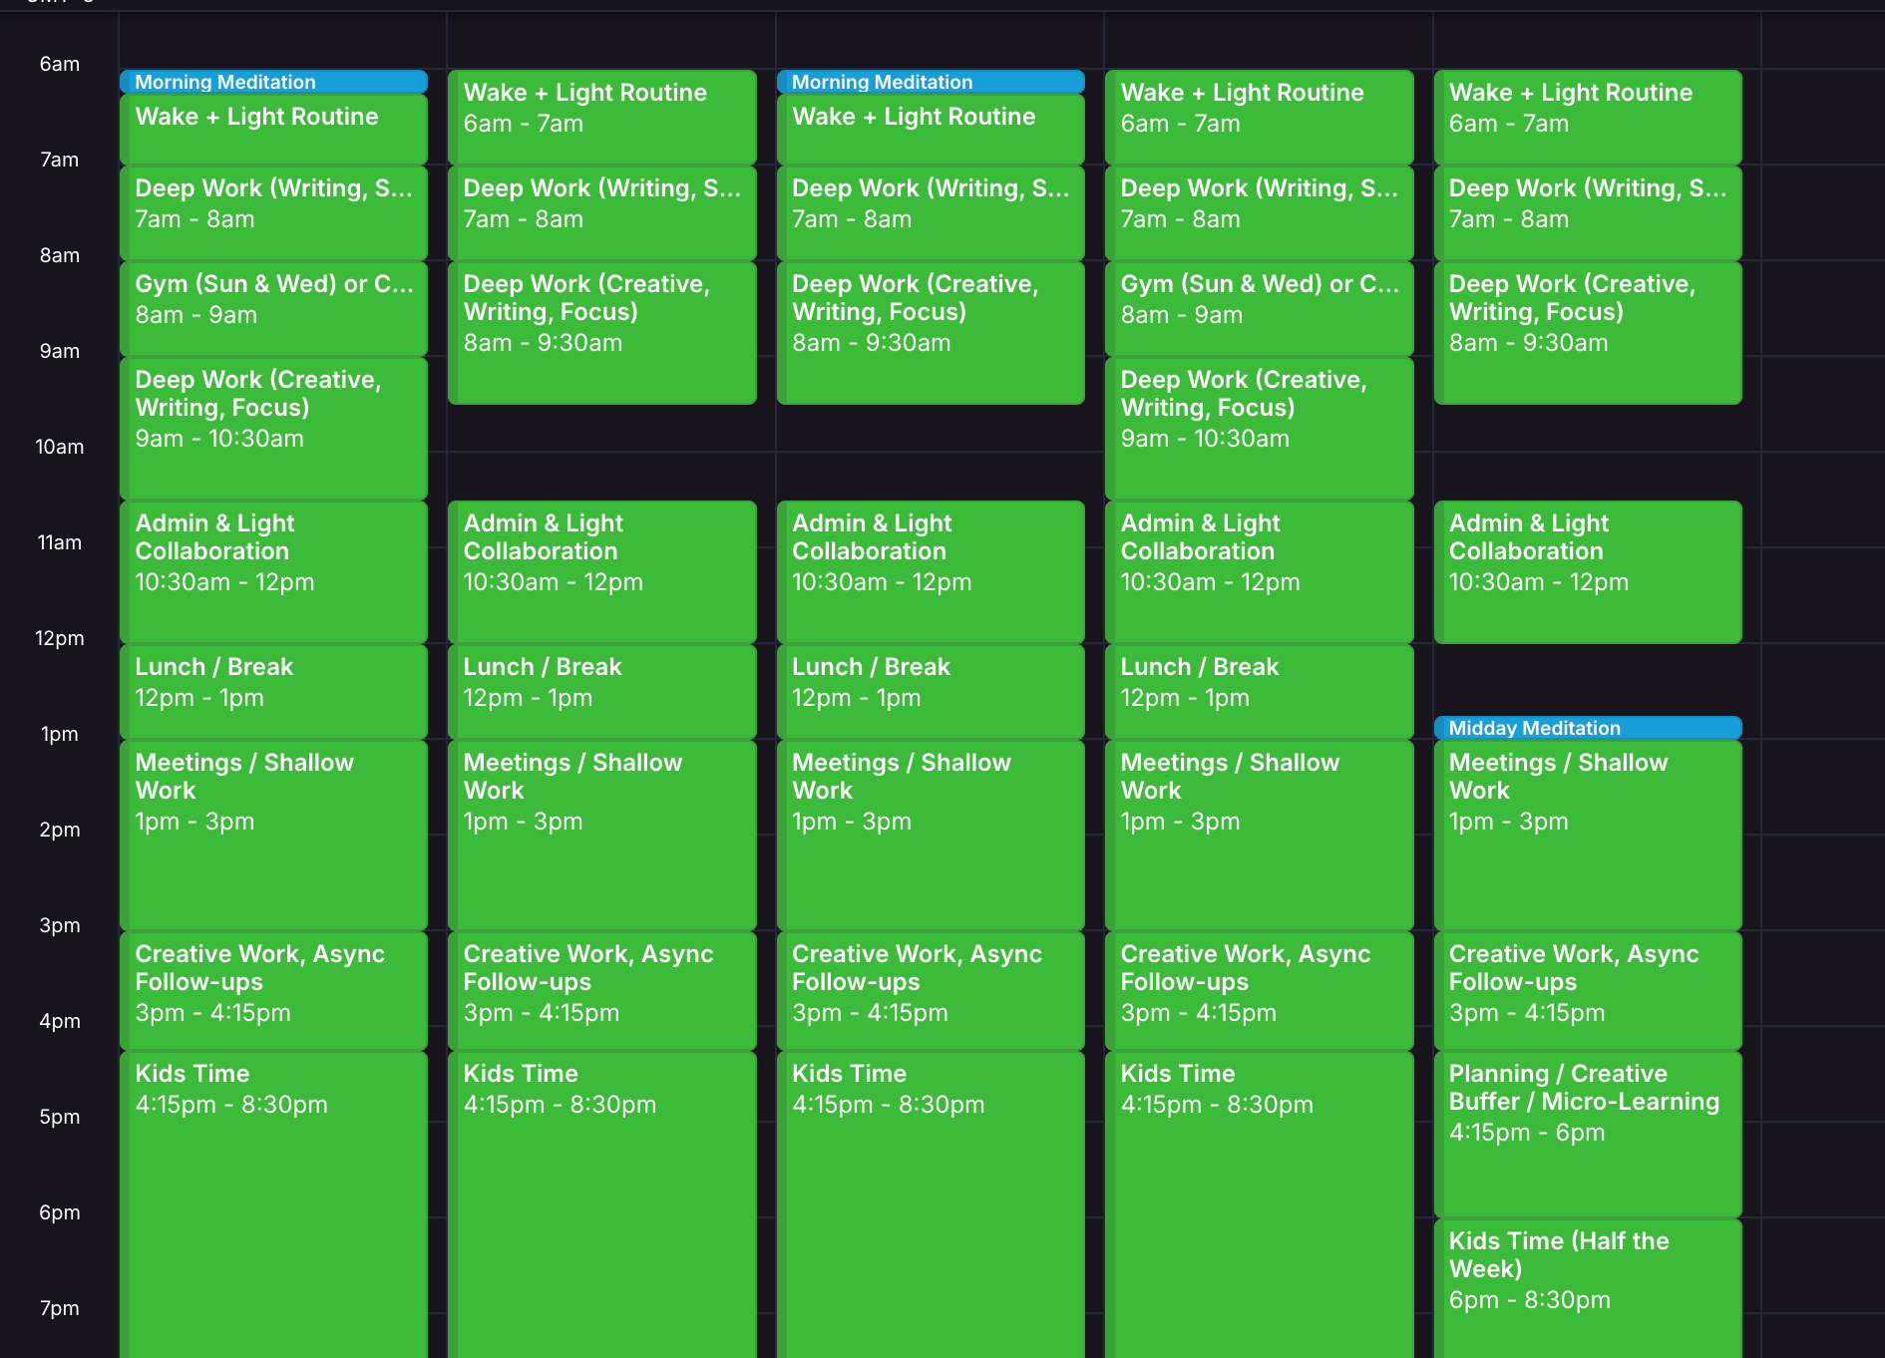Open Lunch / Break in the second column

[602, 691]
